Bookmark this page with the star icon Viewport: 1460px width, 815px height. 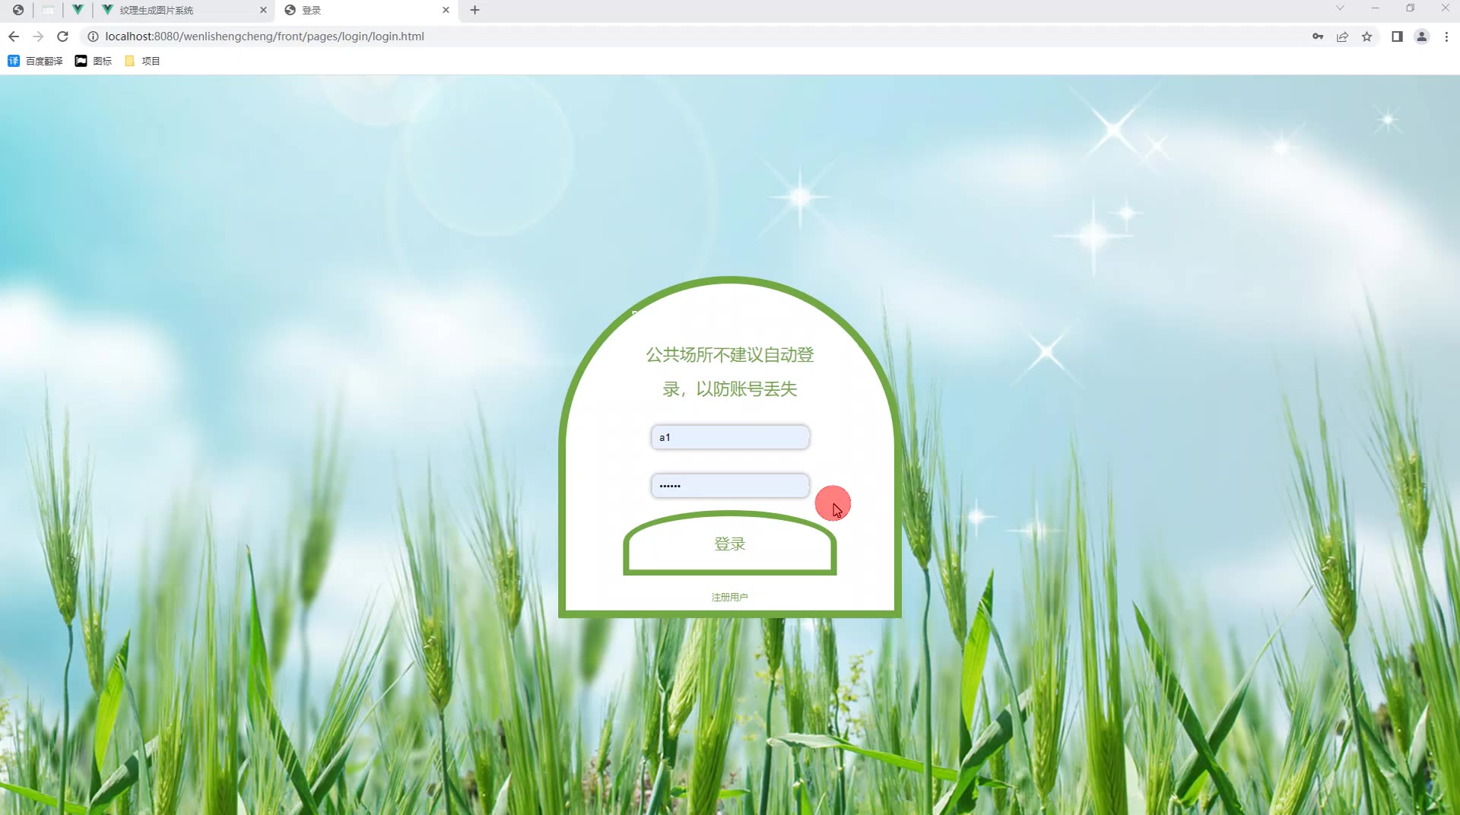tap(1366, 36)
